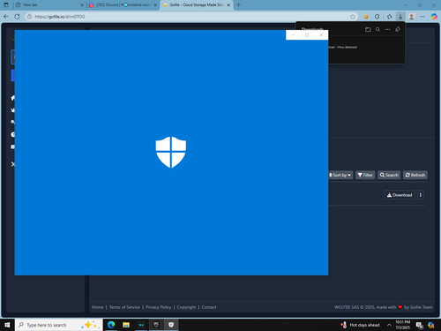Open more options in Downloads panel
This screenshot has width=441, height=331.
(x=388, y=29)
